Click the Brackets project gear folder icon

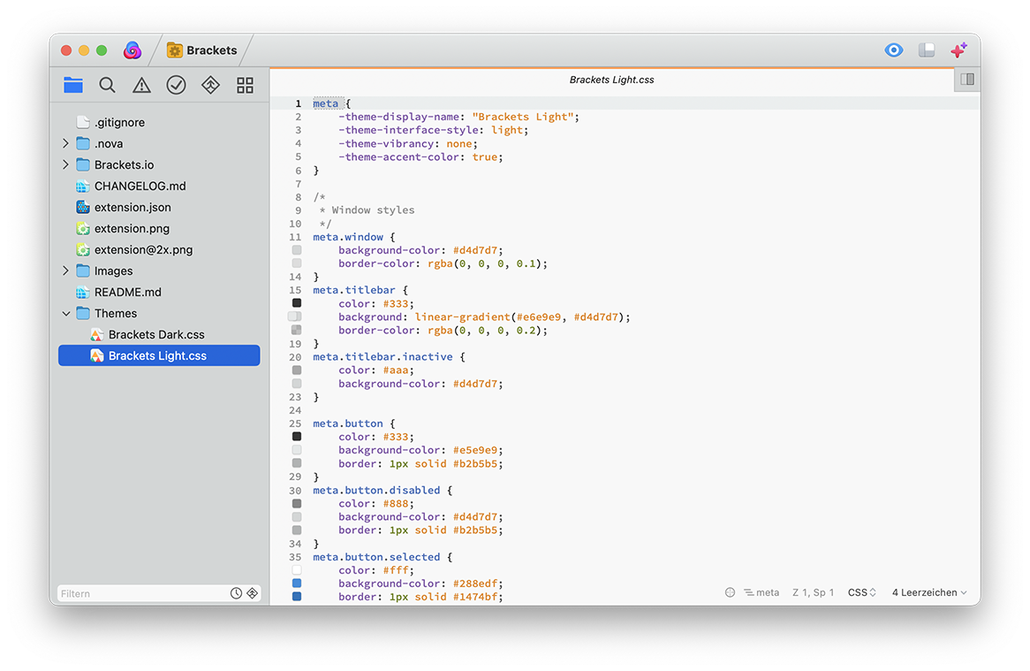[x=174, y=50]
